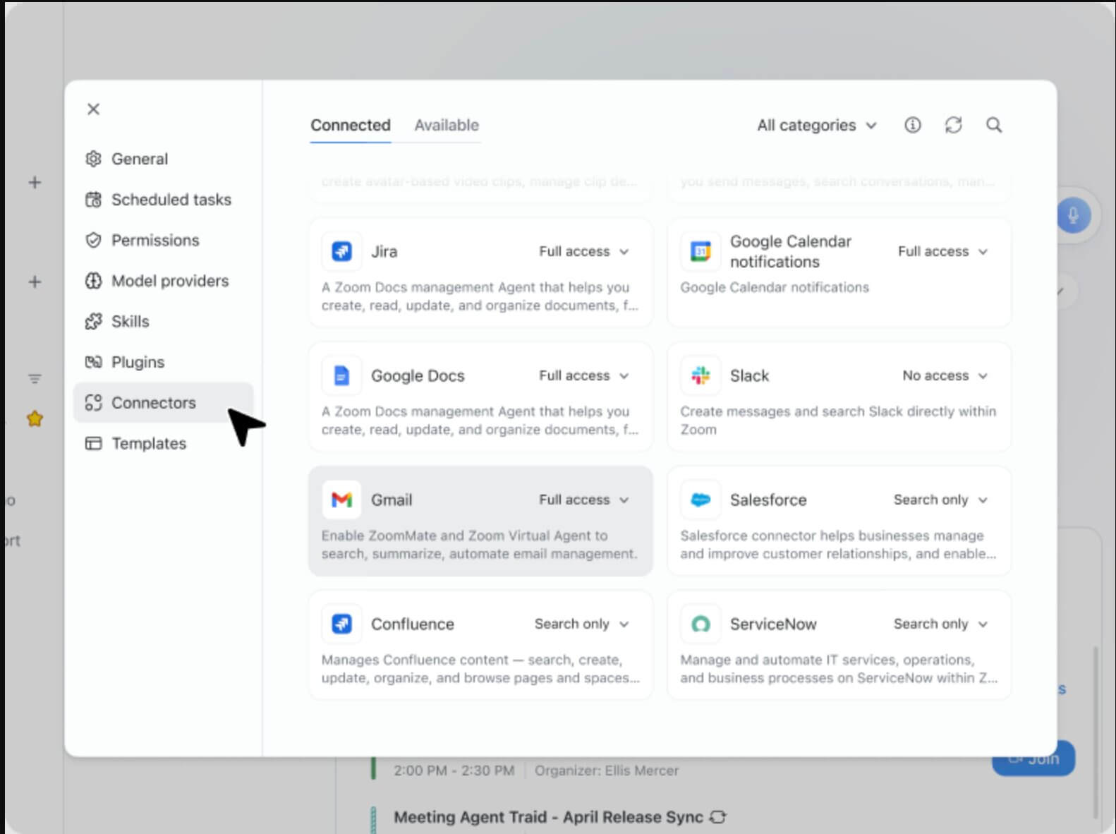Click the microphone button in background window

pyautogui.click(x=1074, y=215)
